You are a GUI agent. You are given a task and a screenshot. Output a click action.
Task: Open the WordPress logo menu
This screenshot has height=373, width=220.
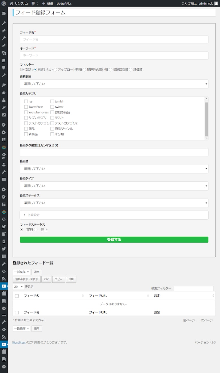[4, 4]
